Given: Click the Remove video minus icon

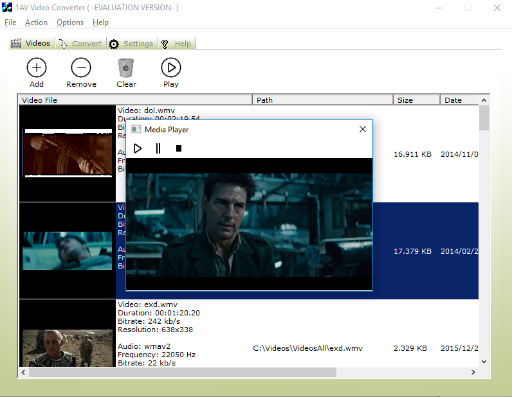Looking at the screenshot, I should 81,67.
